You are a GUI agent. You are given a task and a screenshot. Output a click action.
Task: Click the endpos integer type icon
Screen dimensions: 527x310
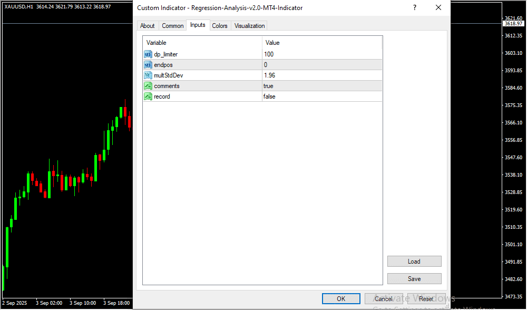[x=148, y=65]
